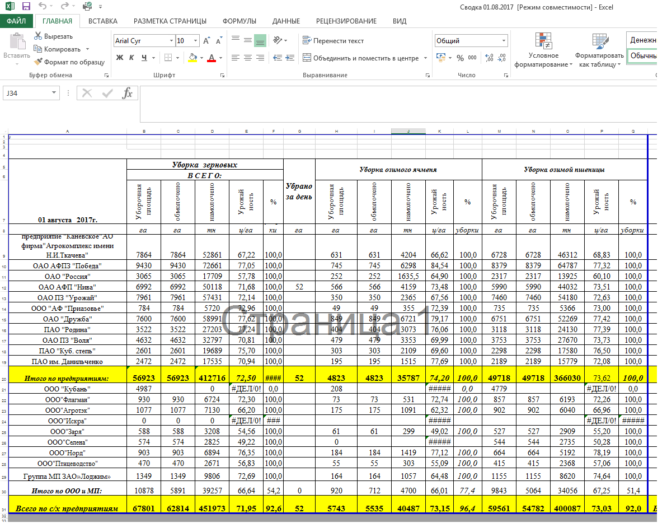The width and height of the screenshot is (667, 532).
Task: Apply thousands separator 000 format
Action: pos(472,58)
